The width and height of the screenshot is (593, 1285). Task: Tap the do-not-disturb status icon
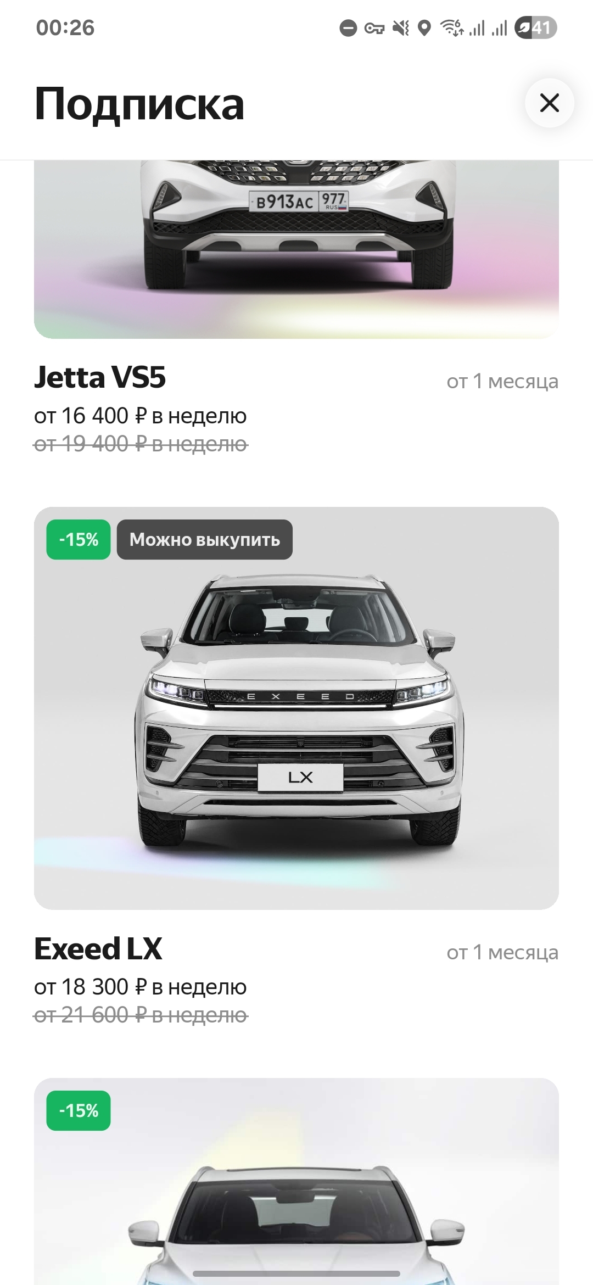click(x=348, y=28)
